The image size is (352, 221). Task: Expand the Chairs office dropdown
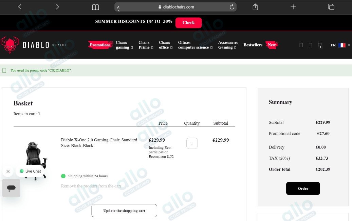[166, 45]
